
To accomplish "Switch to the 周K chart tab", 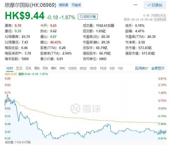I will point(37,68).
